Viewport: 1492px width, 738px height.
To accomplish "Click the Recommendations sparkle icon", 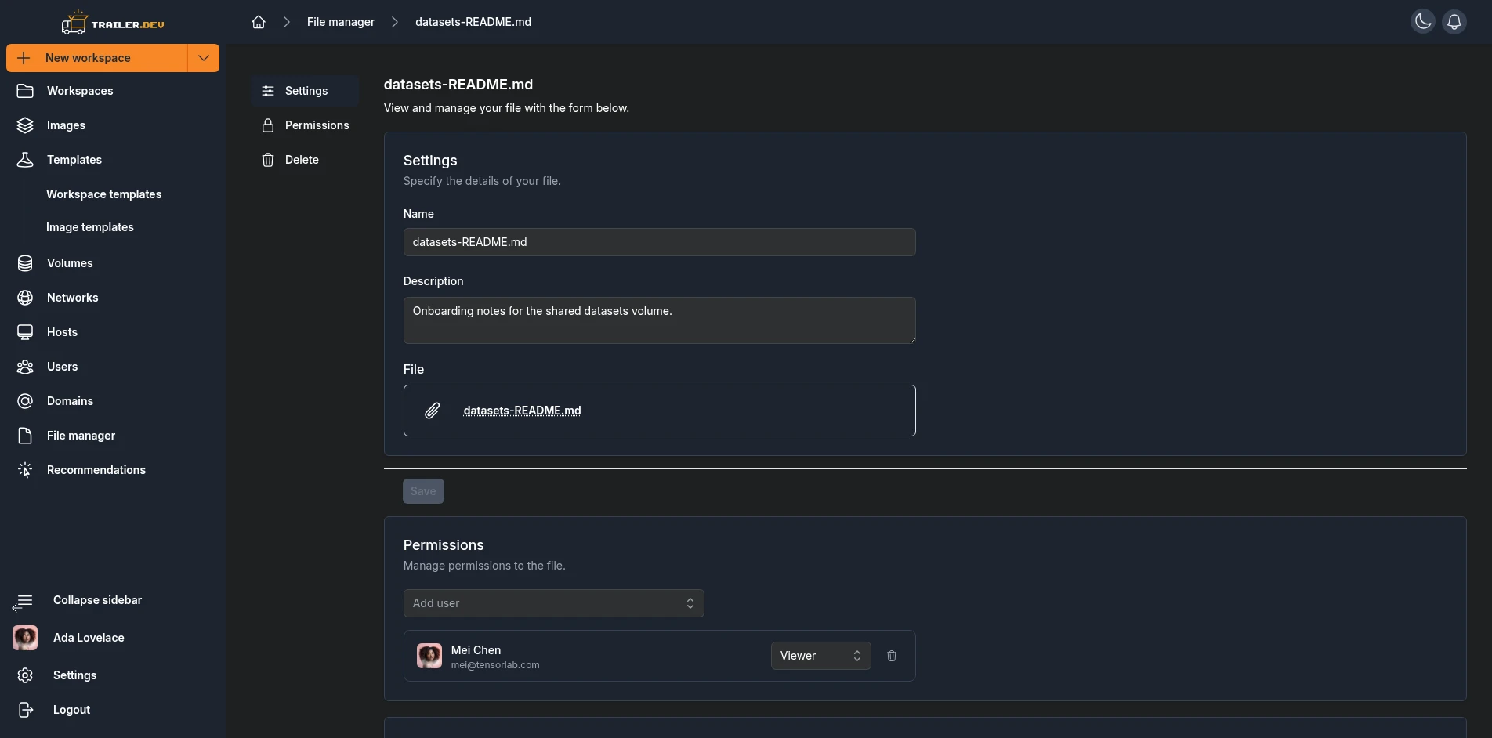I will coord(25,470).
